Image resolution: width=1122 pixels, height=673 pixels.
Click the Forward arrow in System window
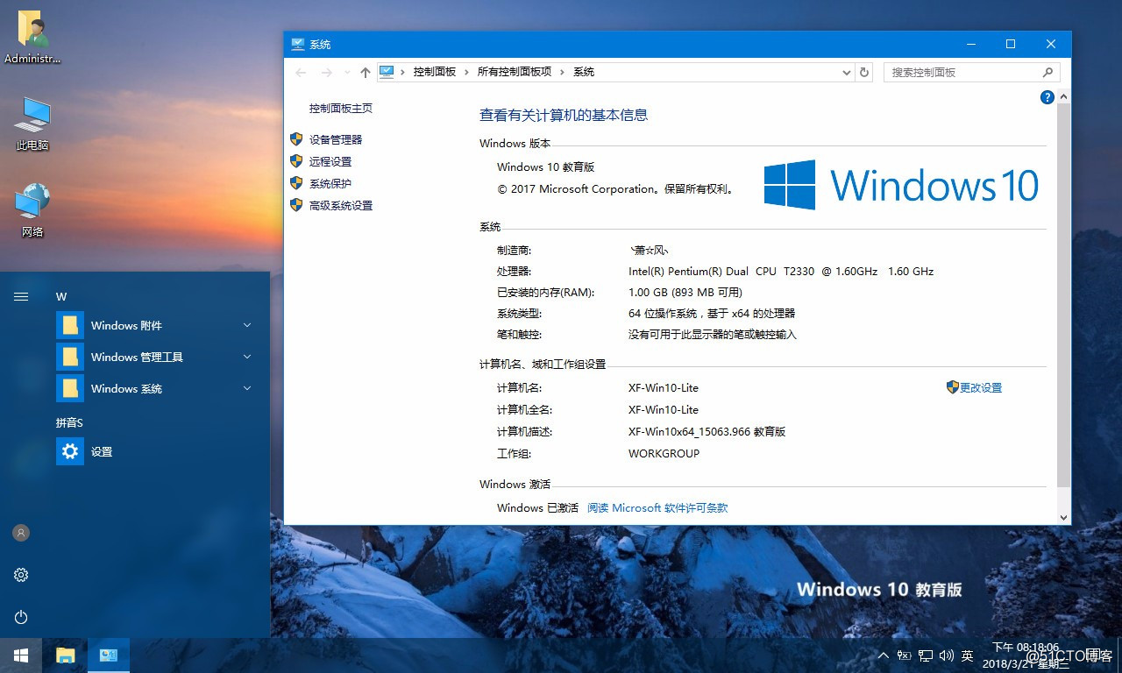point(327,72)
